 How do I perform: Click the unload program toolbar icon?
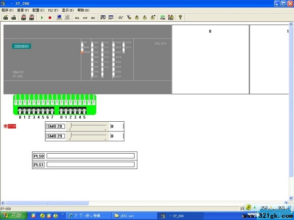[x=14, y=17]
